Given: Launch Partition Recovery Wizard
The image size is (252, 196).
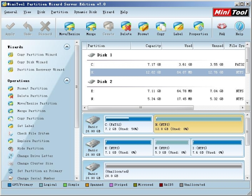Looking at the screenshot, I should (41, 69).
